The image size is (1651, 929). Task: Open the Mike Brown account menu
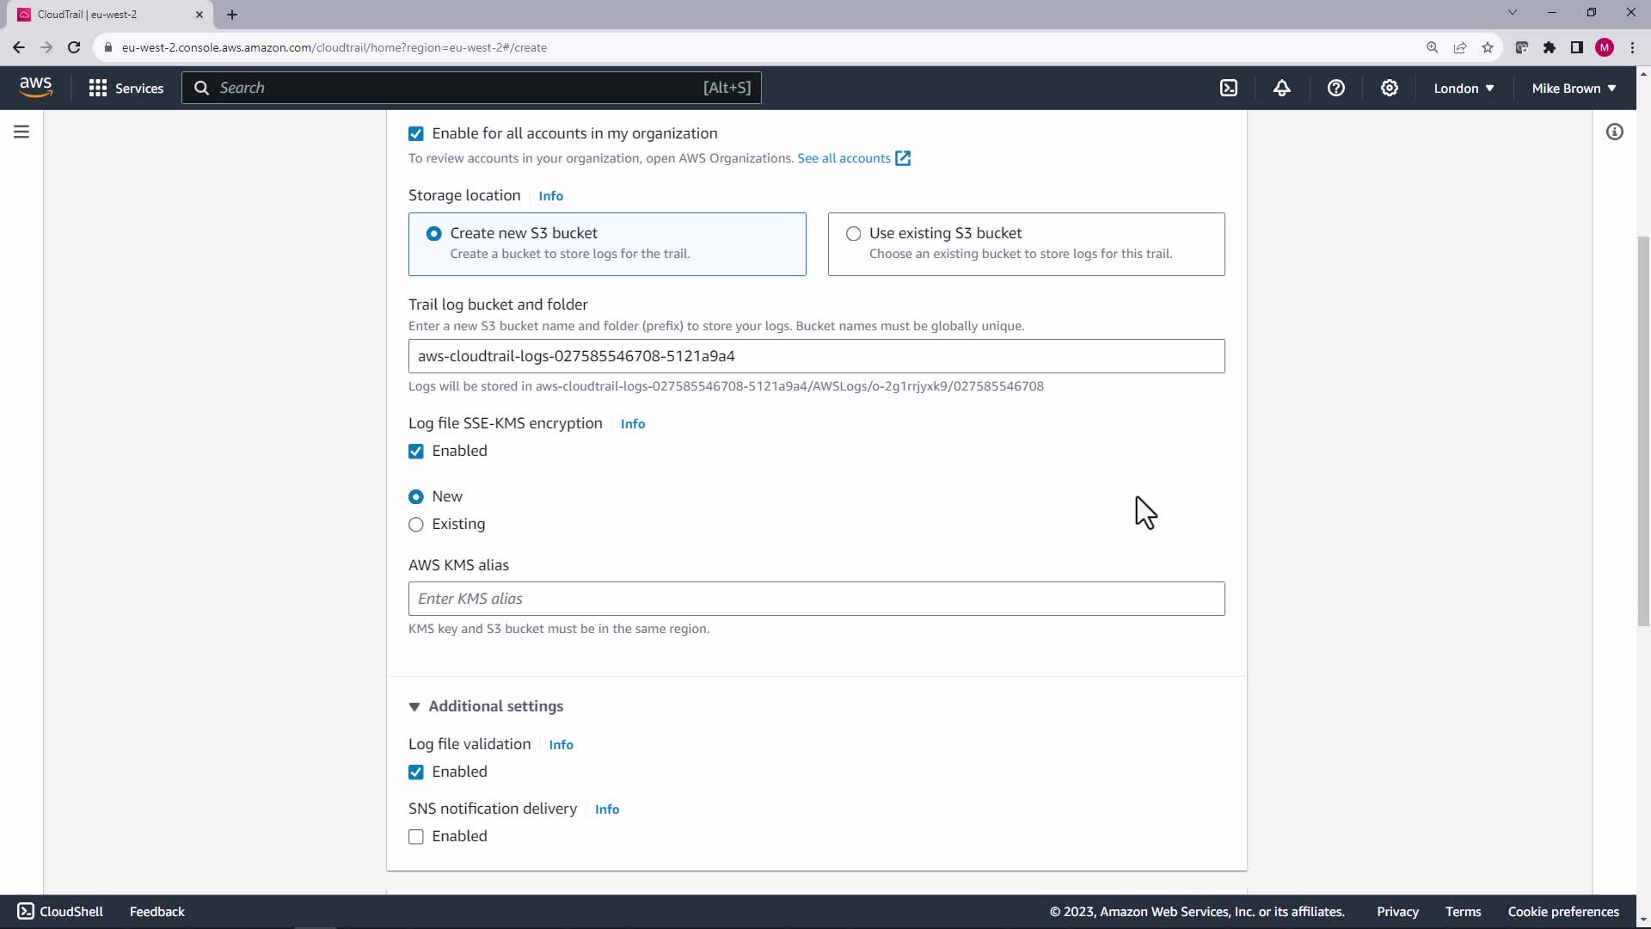pyautogui.click(x=1573, y=88)
